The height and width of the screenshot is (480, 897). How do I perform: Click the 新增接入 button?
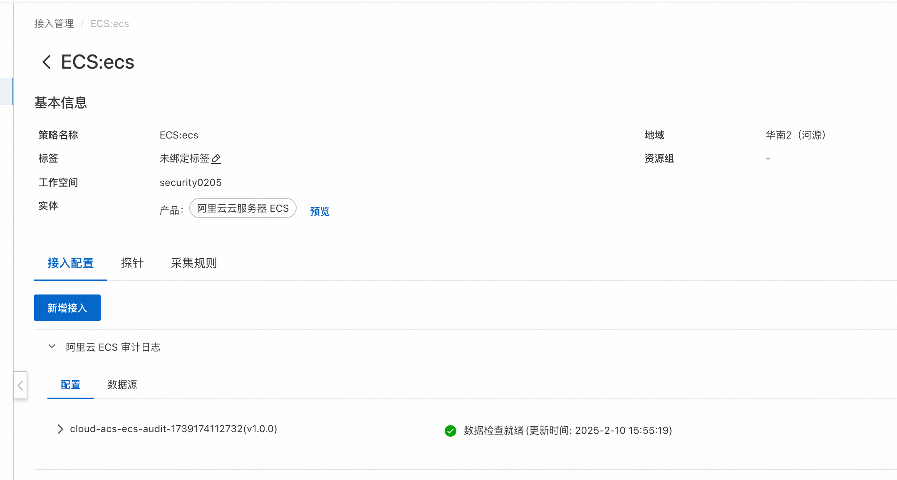67,308
